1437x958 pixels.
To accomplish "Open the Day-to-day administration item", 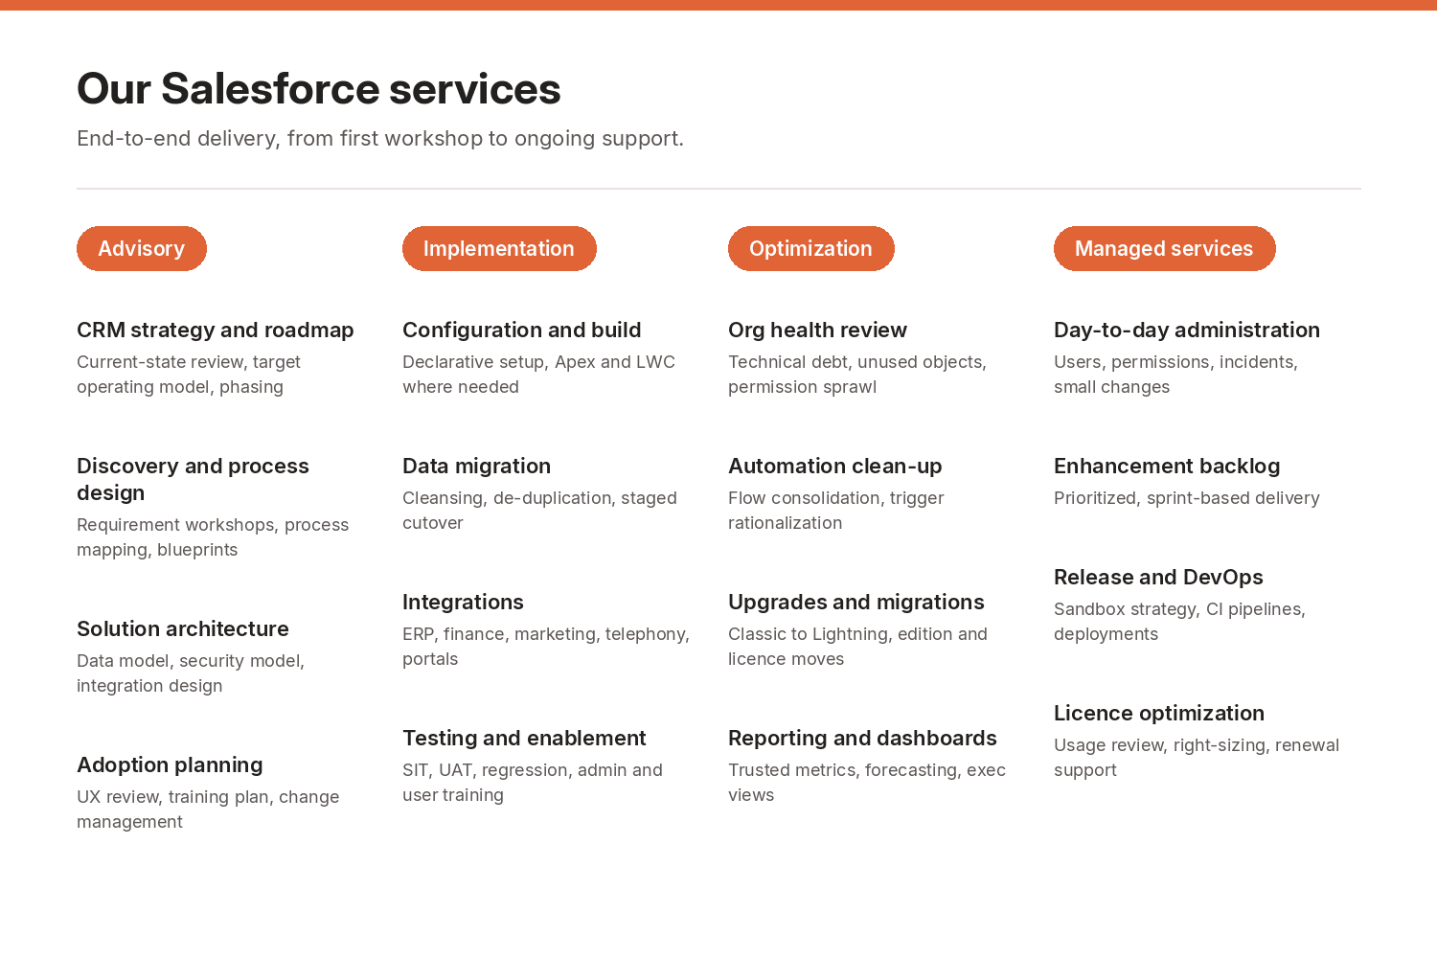I will coord(1187,330).
